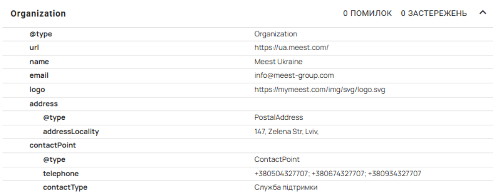Select the info@meest-group.com email value
Screen dimensions: 494x194
[x=294, y=76]
